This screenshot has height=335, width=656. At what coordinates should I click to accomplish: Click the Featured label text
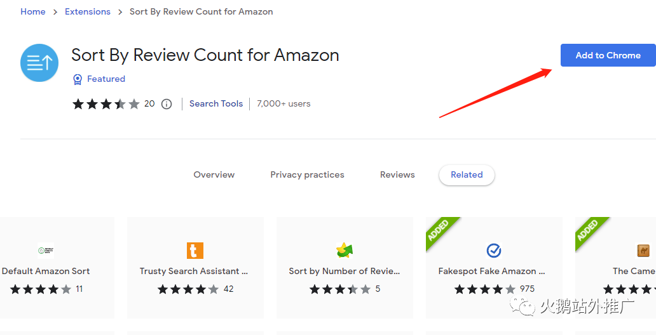point(106,79)
